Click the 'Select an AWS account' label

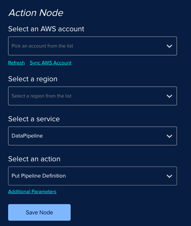(46, 29)
